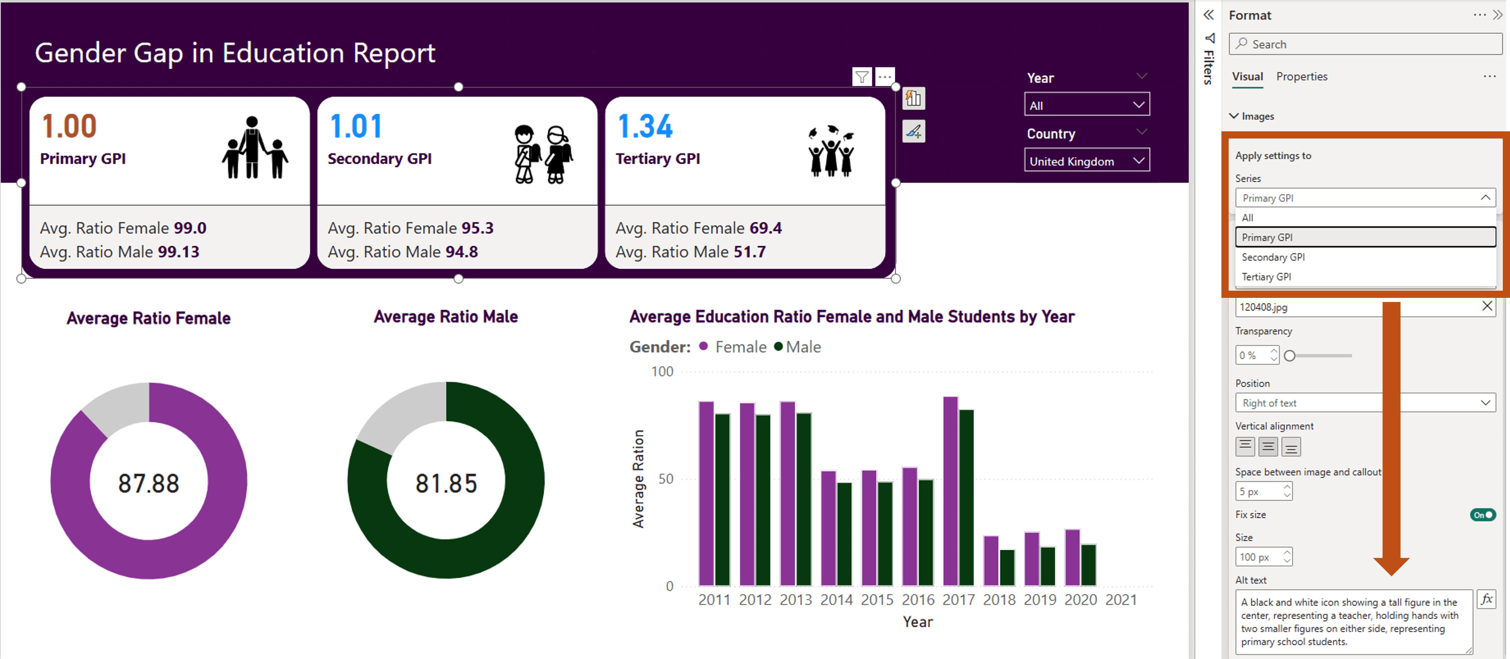The width and height of the screenshot is (1510, 659).
Task: Click the bar chart title text
Action: click(852, 317)
